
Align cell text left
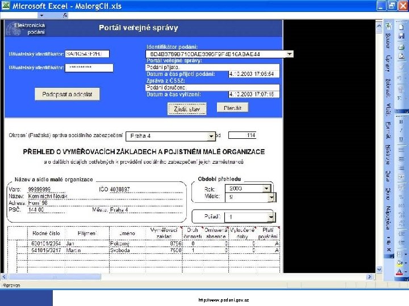coord(401,150)
